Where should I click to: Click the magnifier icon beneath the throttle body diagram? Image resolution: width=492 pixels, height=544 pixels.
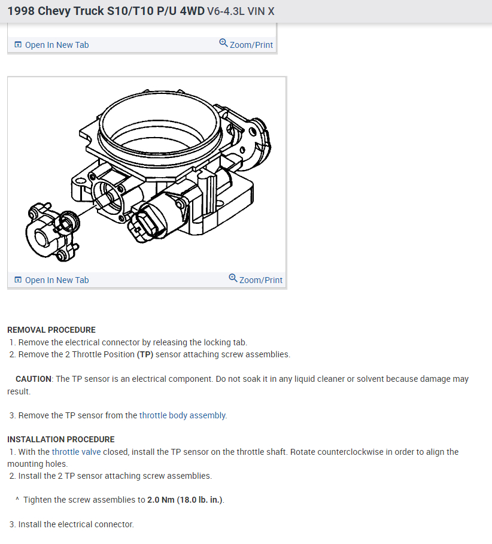233,278
